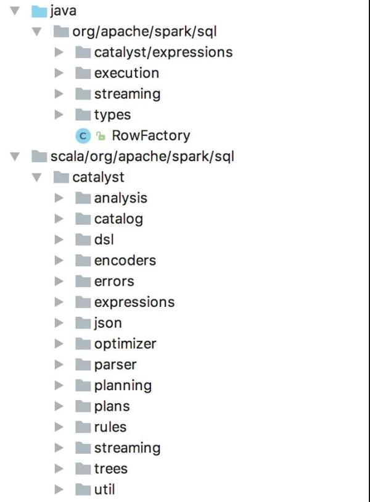Image resolution: width=370 pixels, height=502 pixels.
Task: Expand the util folder arrow
Action: click(x=59, y=489)
